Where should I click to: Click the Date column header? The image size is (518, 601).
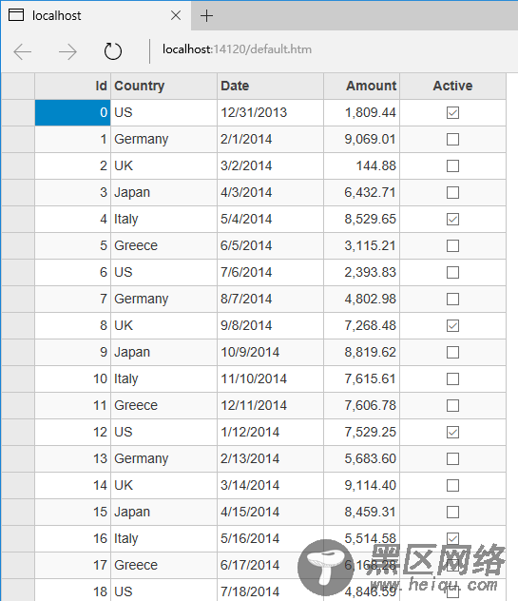[271, 86]
